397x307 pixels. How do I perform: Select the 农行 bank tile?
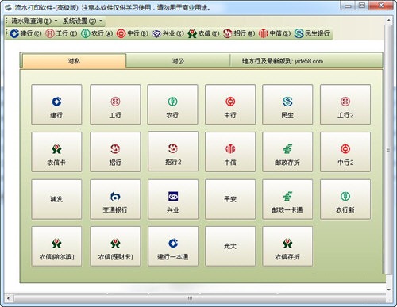pyautogui.click(x=172, y=105)
